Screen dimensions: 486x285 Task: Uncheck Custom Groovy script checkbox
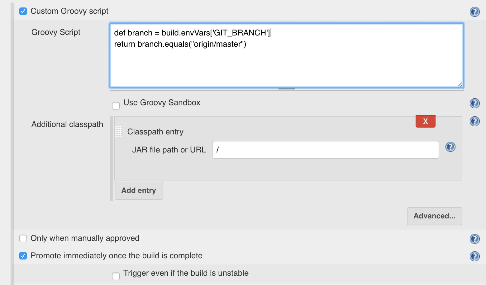(x=23, y=12)
